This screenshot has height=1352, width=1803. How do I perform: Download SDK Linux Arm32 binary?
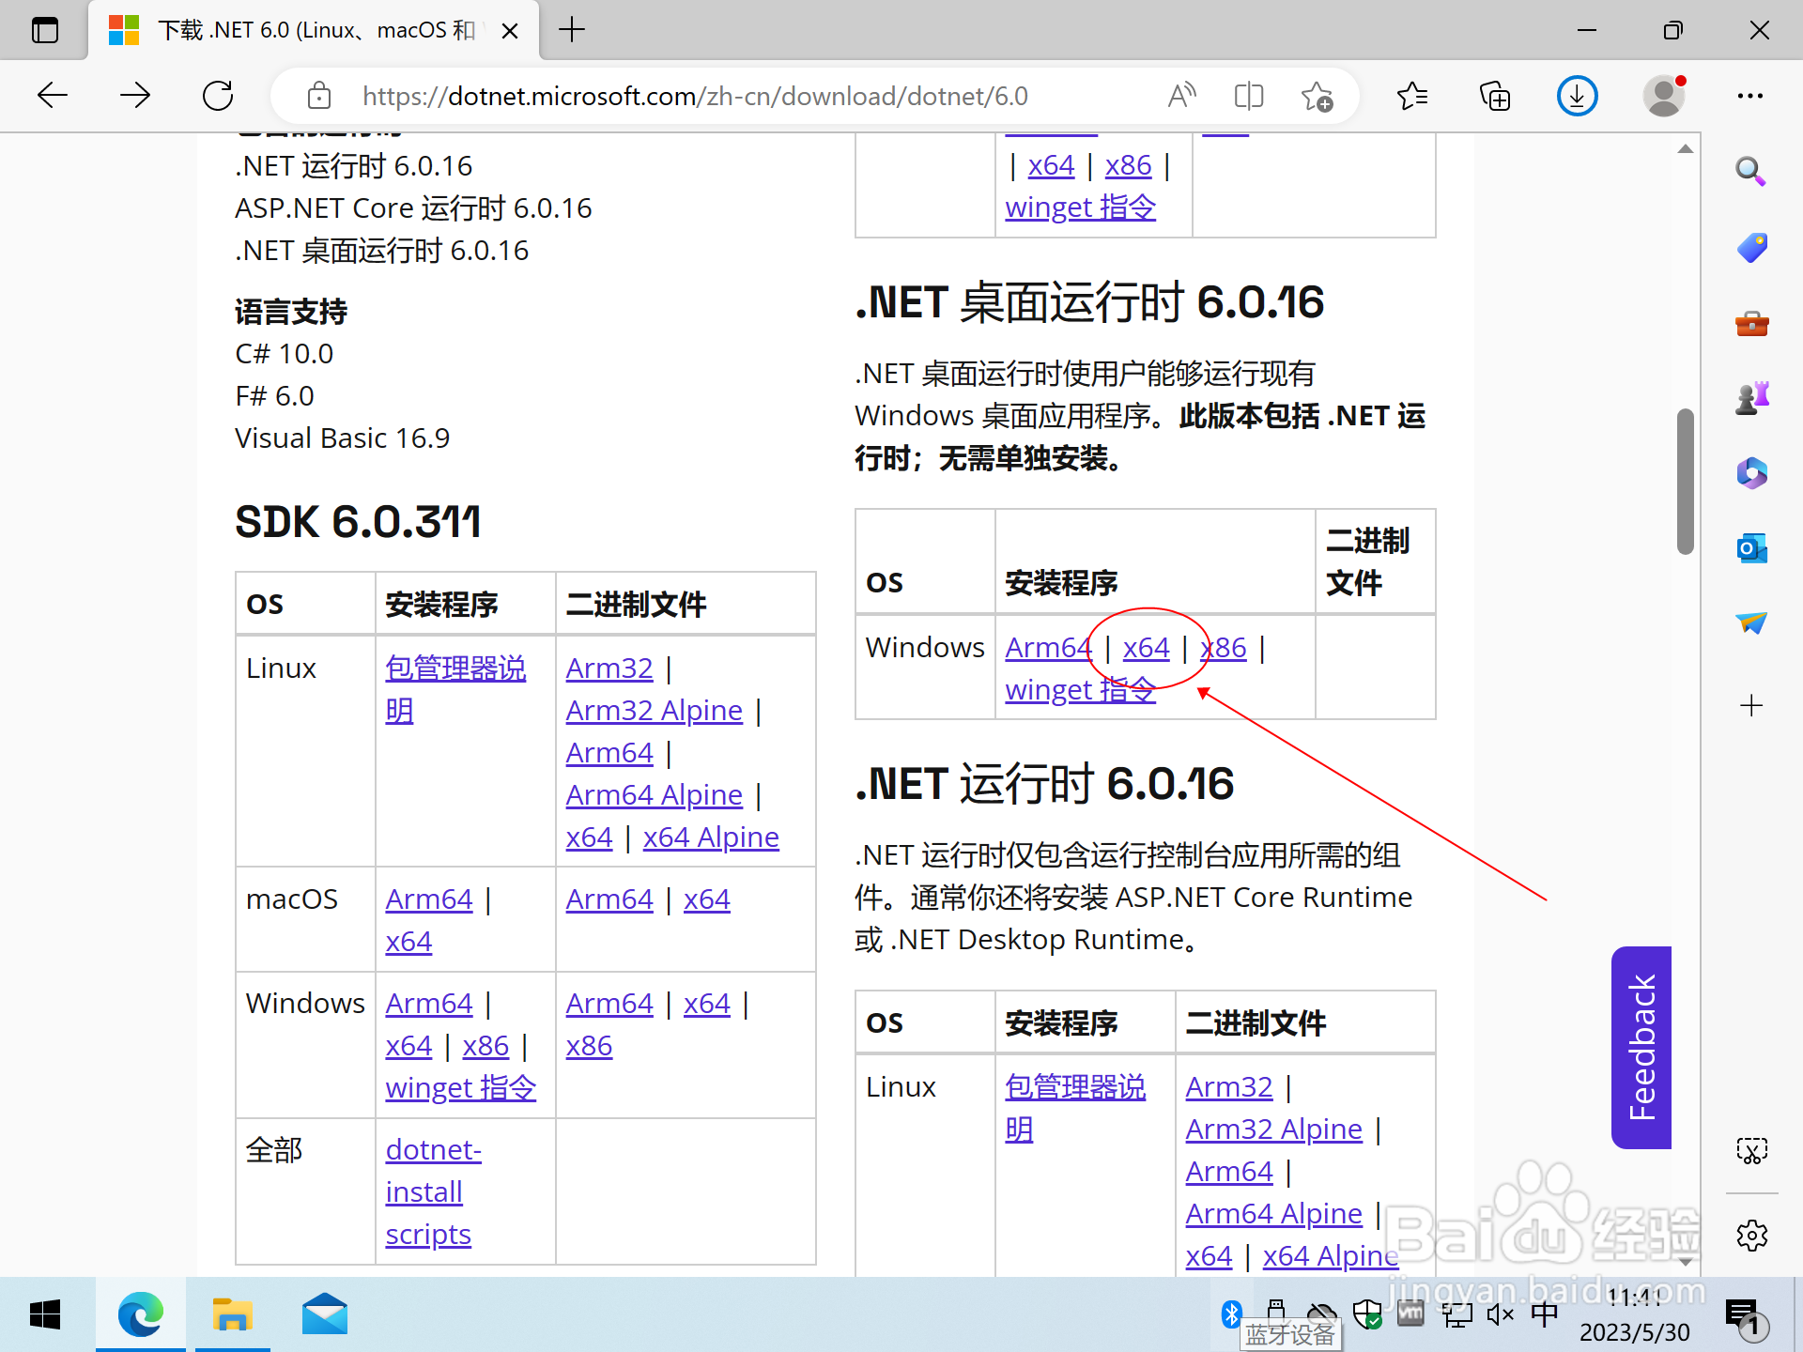click(x=609, y=668)
